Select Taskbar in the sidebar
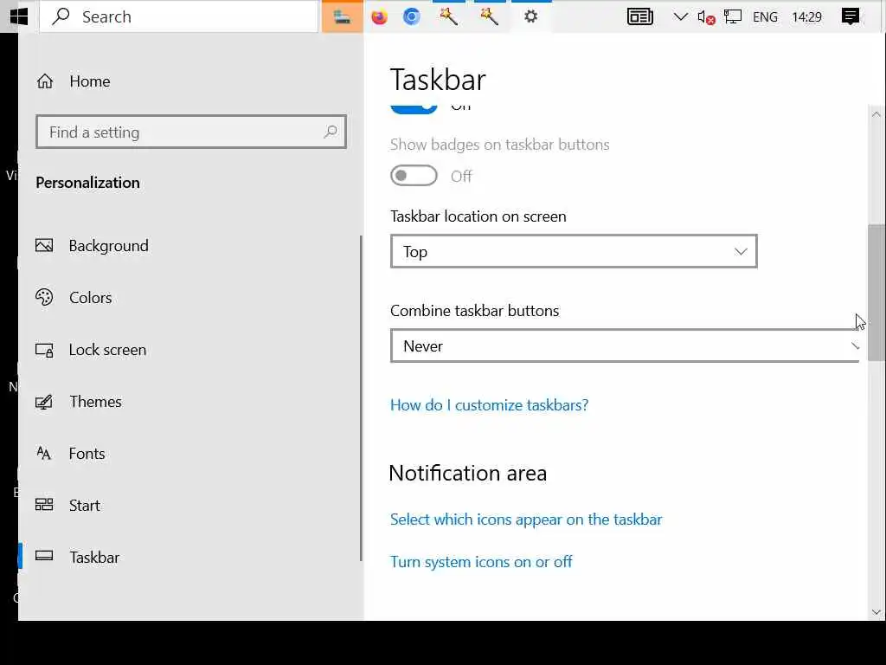Viewport: 886px width, 665px height. (93, 558)
